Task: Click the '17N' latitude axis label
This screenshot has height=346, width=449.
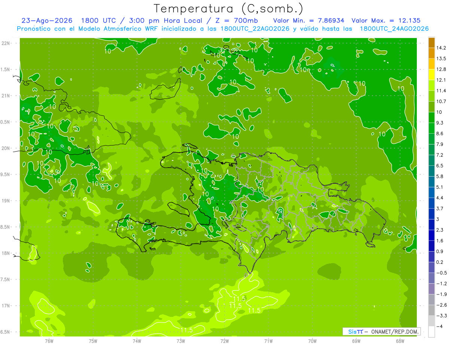Action: (x=6, y=306)
